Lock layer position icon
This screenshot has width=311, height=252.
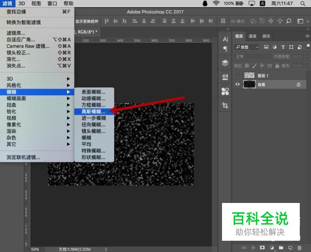click(262, 66)
